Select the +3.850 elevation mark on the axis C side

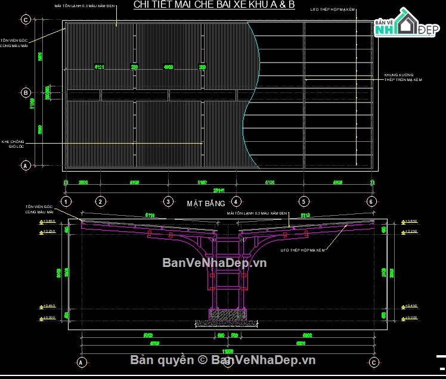pyautogui.click(x=409, y=222)
